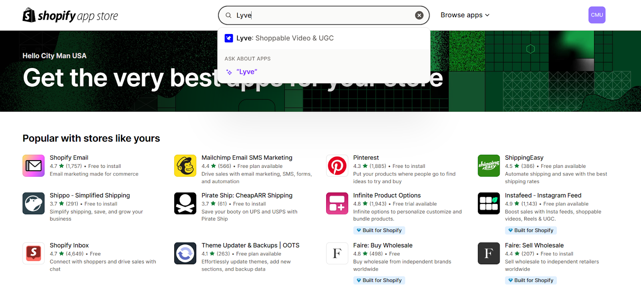Screen dimensions: 641x295
Task: Click the Instafeed app icon
Action: pyautogui.click(x=489, y=203)
